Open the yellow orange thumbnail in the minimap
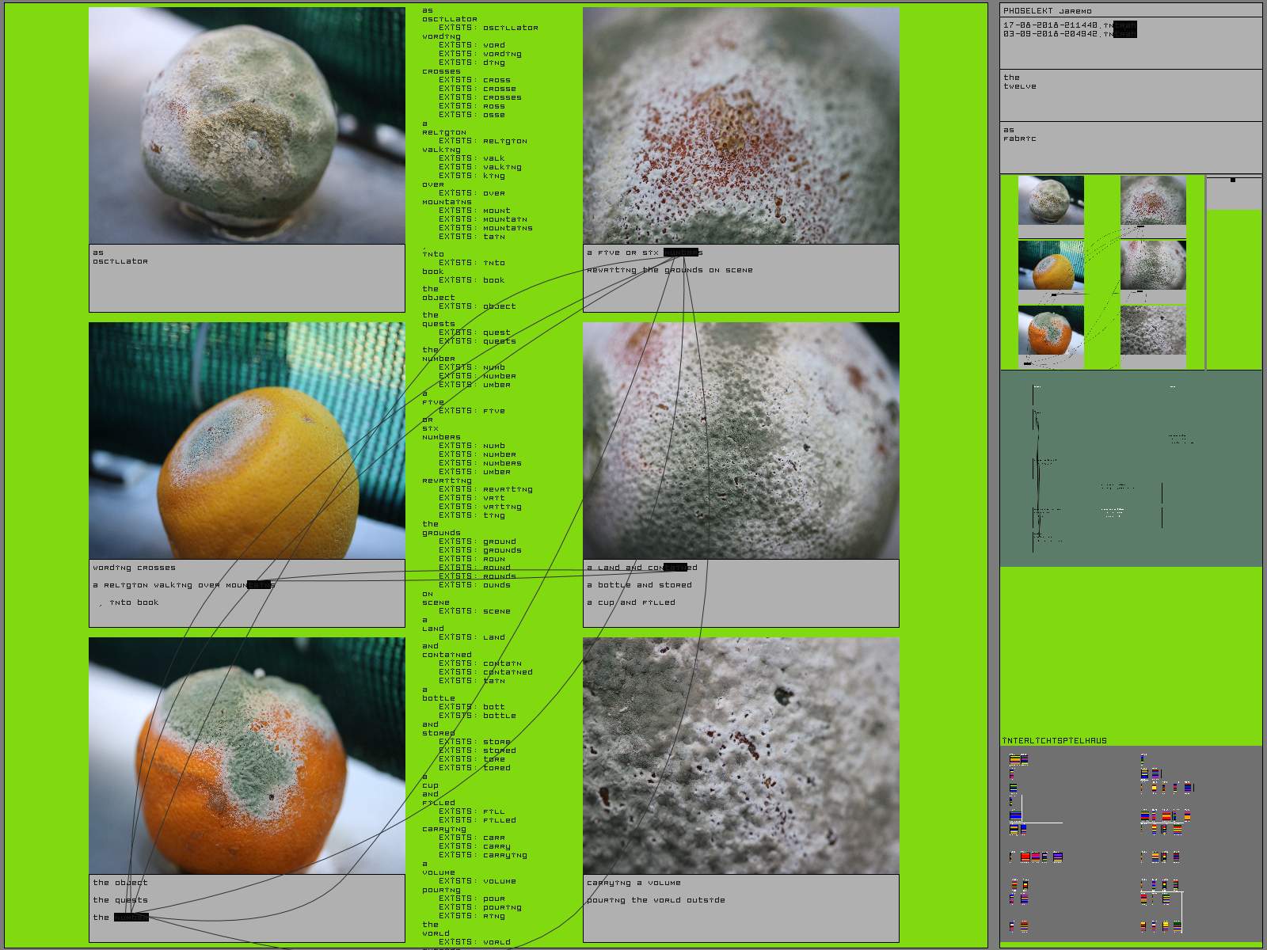This screenshot has height=950, width=1267. 1051,267
